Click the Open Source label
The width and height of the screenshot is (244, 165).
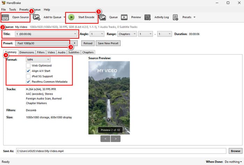point(21,17)
